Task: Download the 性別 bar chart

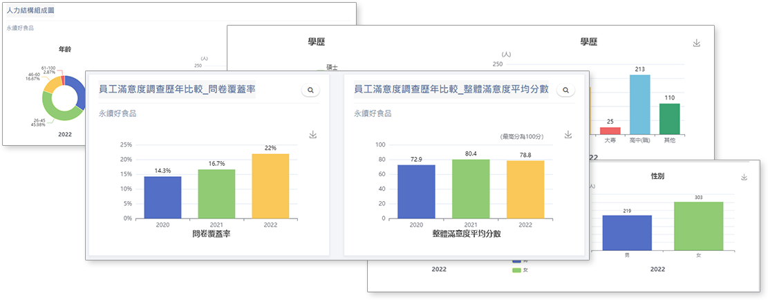Action: (x=744, y=177)
